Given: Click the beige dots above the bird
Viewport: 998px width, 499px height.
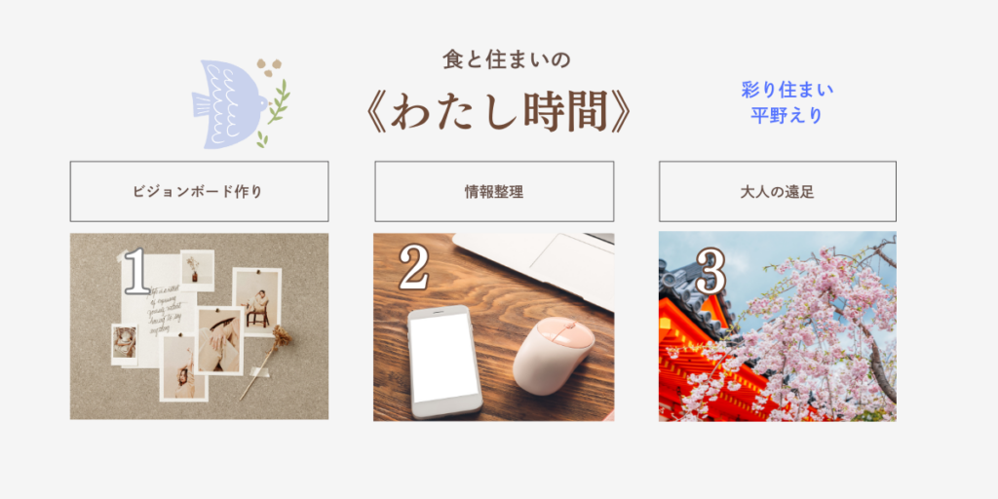Looking at the screenshot, I should click(269, 67).
